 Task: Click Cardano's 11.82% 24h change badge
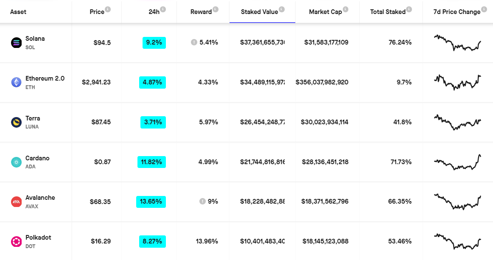tap(151, 162)
